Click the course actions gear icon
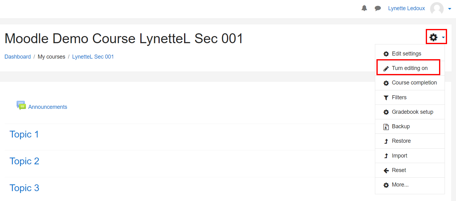 tap(433, 38)
